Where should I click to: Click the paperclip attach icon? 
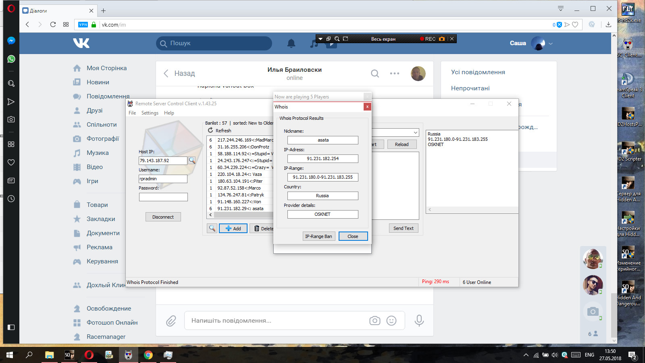(x=171, y=321)
